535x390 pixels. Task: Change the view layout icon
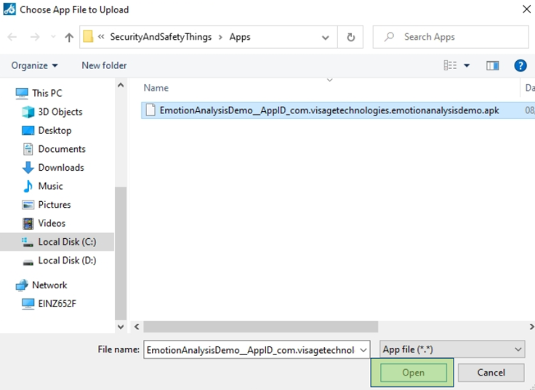click(450, 65)
